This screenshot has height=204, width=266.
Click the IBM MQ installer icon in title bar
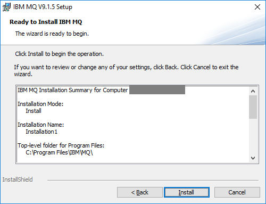point(6,7)
